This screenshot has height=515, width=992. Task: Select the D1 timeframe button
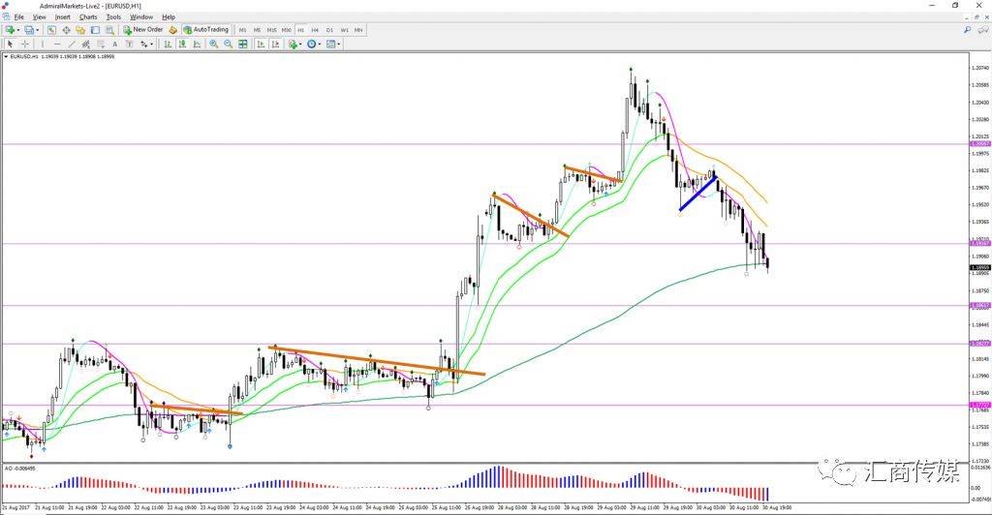(x=329, y=30)
